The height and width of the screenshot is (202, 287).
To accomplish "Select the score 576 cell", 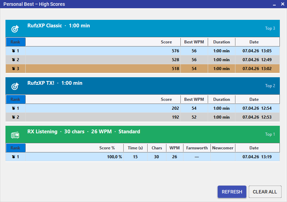I will [103, 51].
